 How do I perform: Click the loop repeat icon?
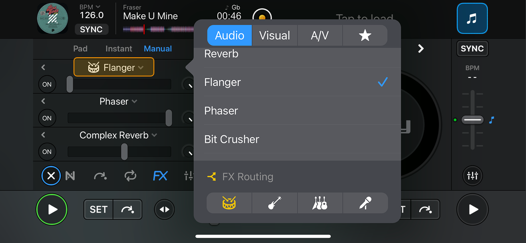130,176
